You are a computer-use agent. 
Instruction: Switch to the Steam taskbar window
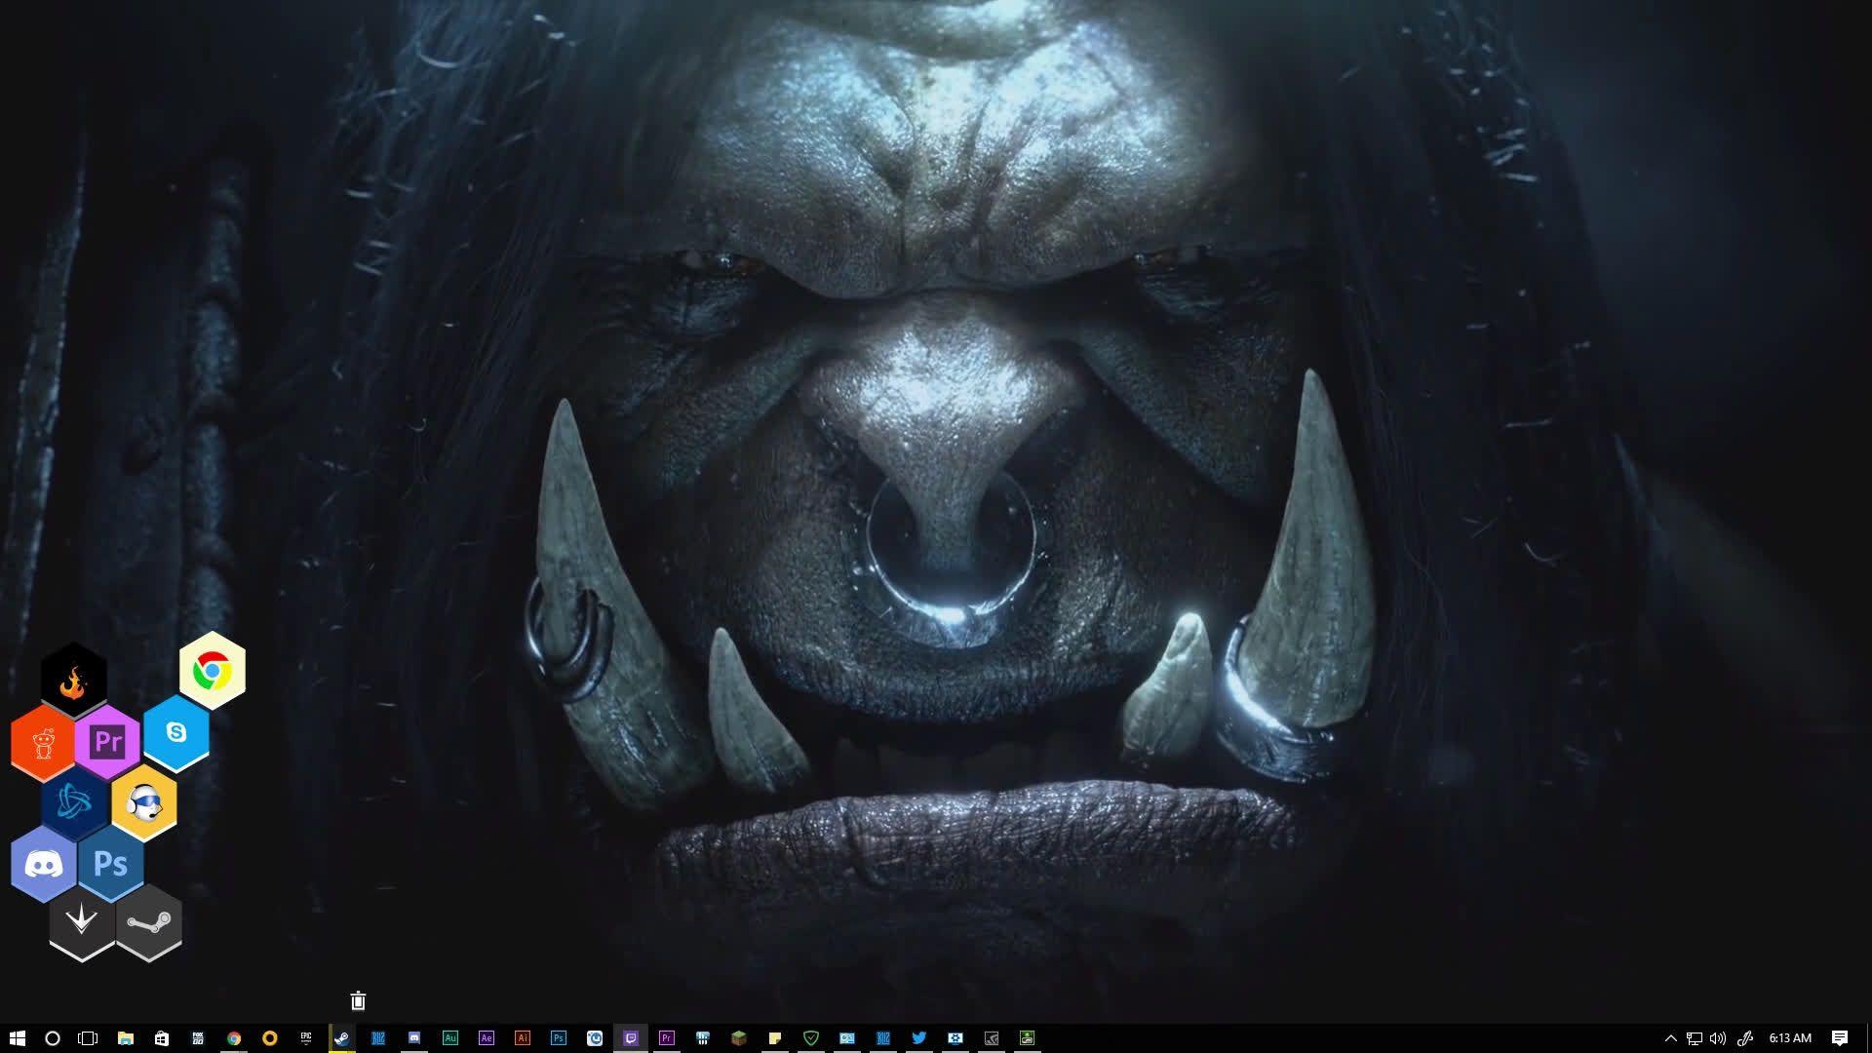(x=342, y=1038)
